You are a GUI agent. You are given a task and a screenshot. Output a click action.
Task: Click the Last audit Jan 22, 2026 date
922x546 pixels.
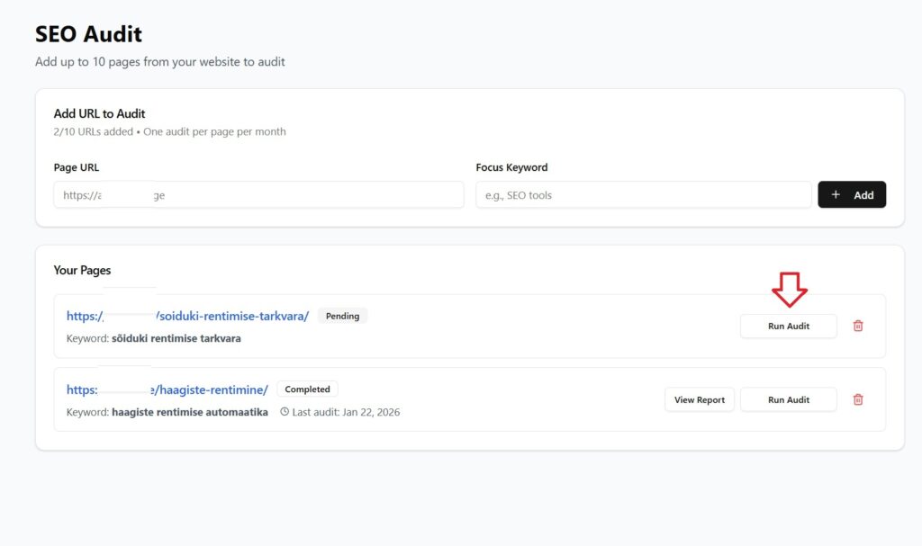(x=346, y=412)
